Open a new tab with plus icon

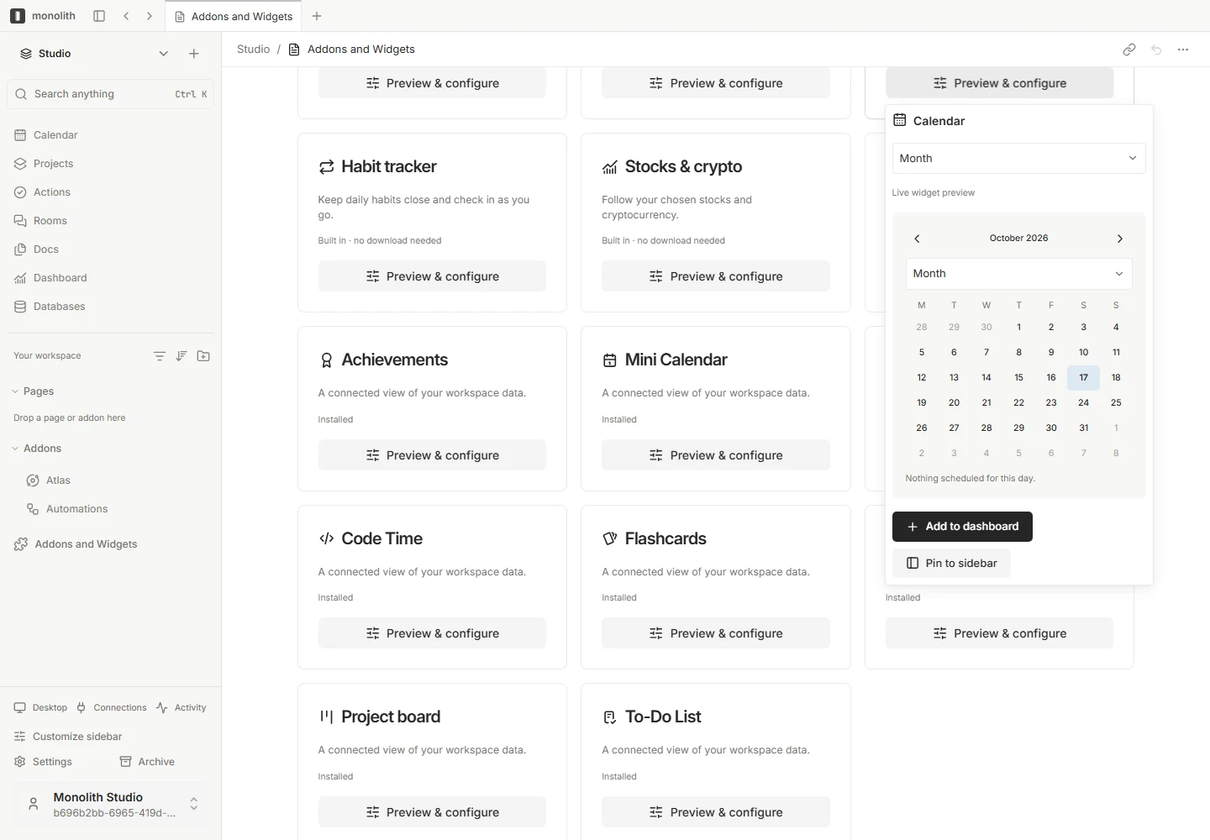[x=317, y=16]
